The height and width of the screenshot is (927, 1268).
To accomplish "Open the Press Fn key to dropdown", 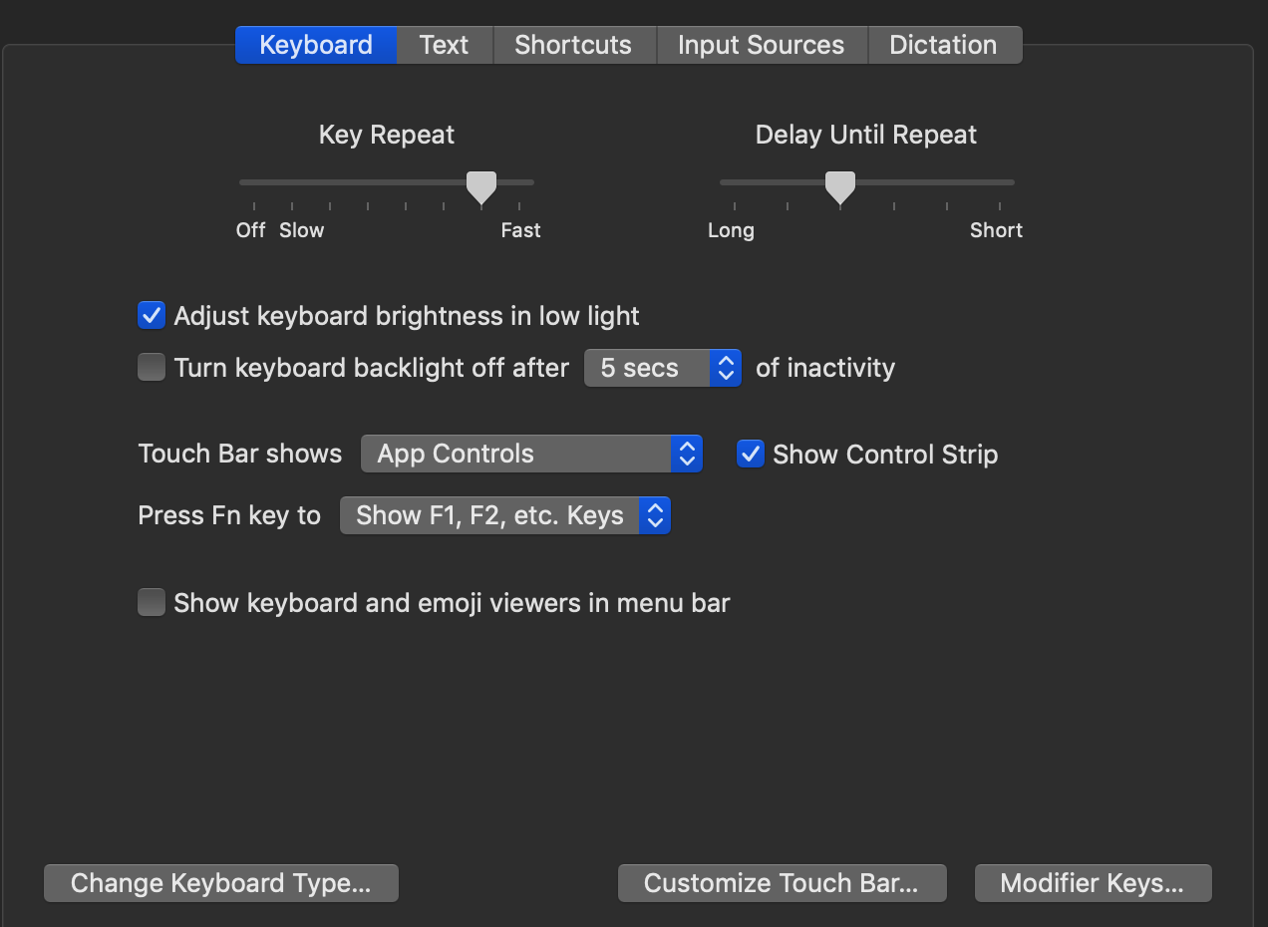I will click(504, 515).
